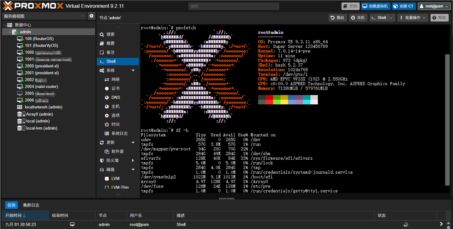Switch to the 集群日志 cluster log tab

coord(31,205)
